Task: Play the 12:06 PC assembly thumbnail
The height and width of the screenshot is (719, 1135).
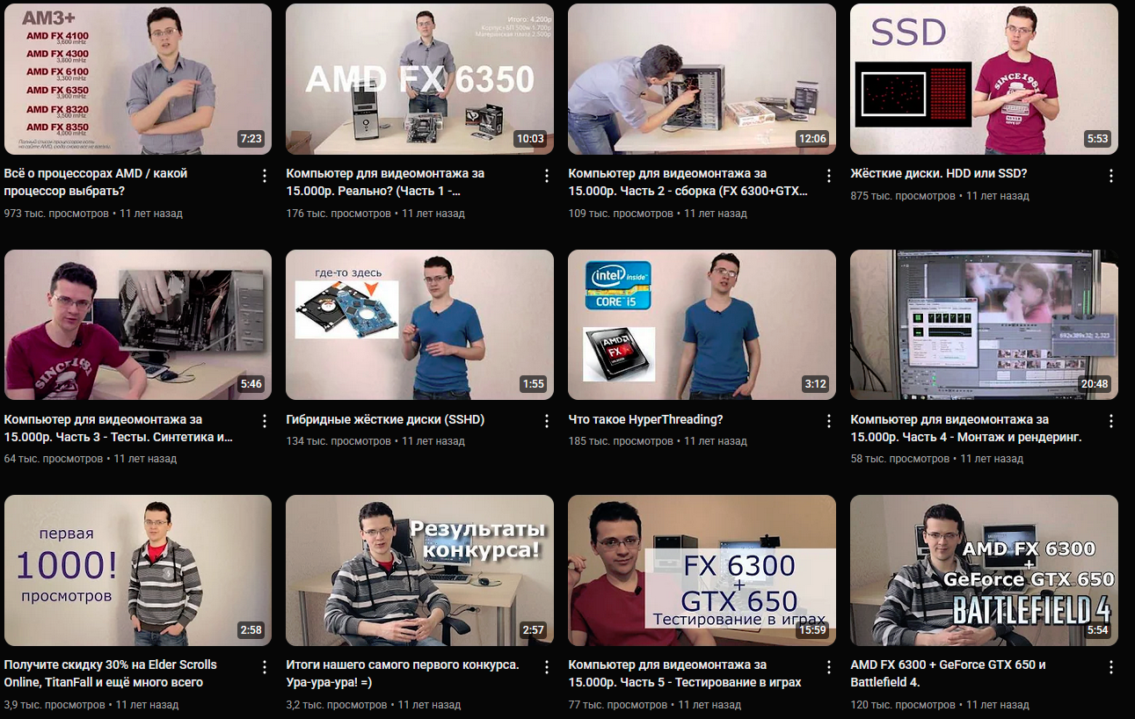Action: (x=702, y=79)
